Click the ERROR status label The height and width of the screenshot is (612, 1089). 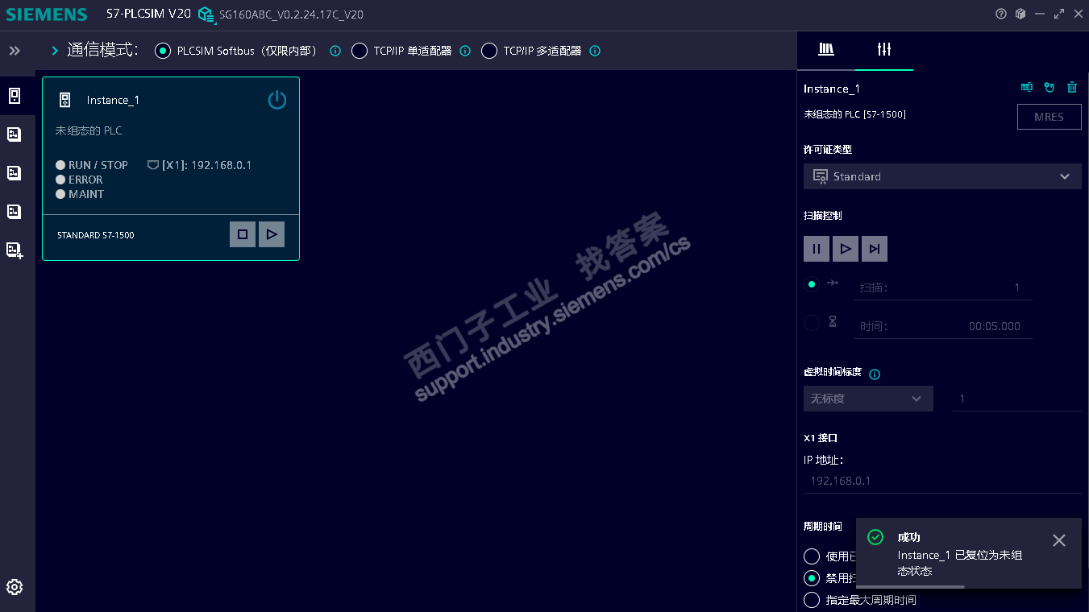pyautogui.click(x=85, y=180)
